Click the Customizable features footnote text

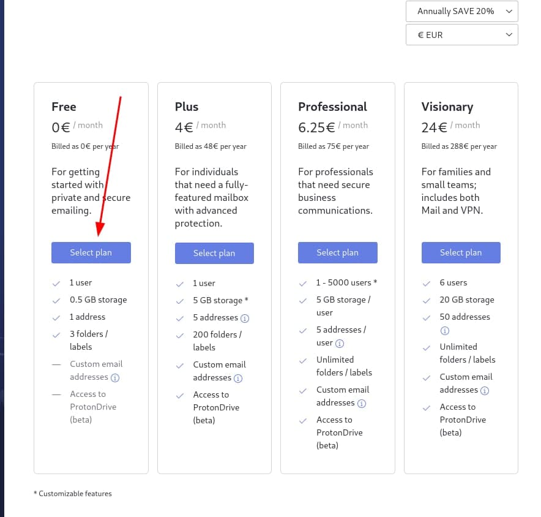click(x=75, y=494)
